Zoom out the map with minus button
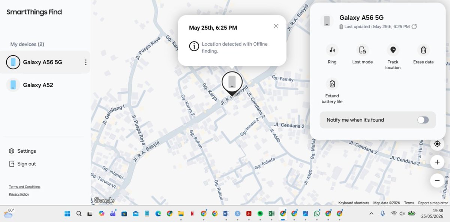The image size is (450, 222). (437, 180)
